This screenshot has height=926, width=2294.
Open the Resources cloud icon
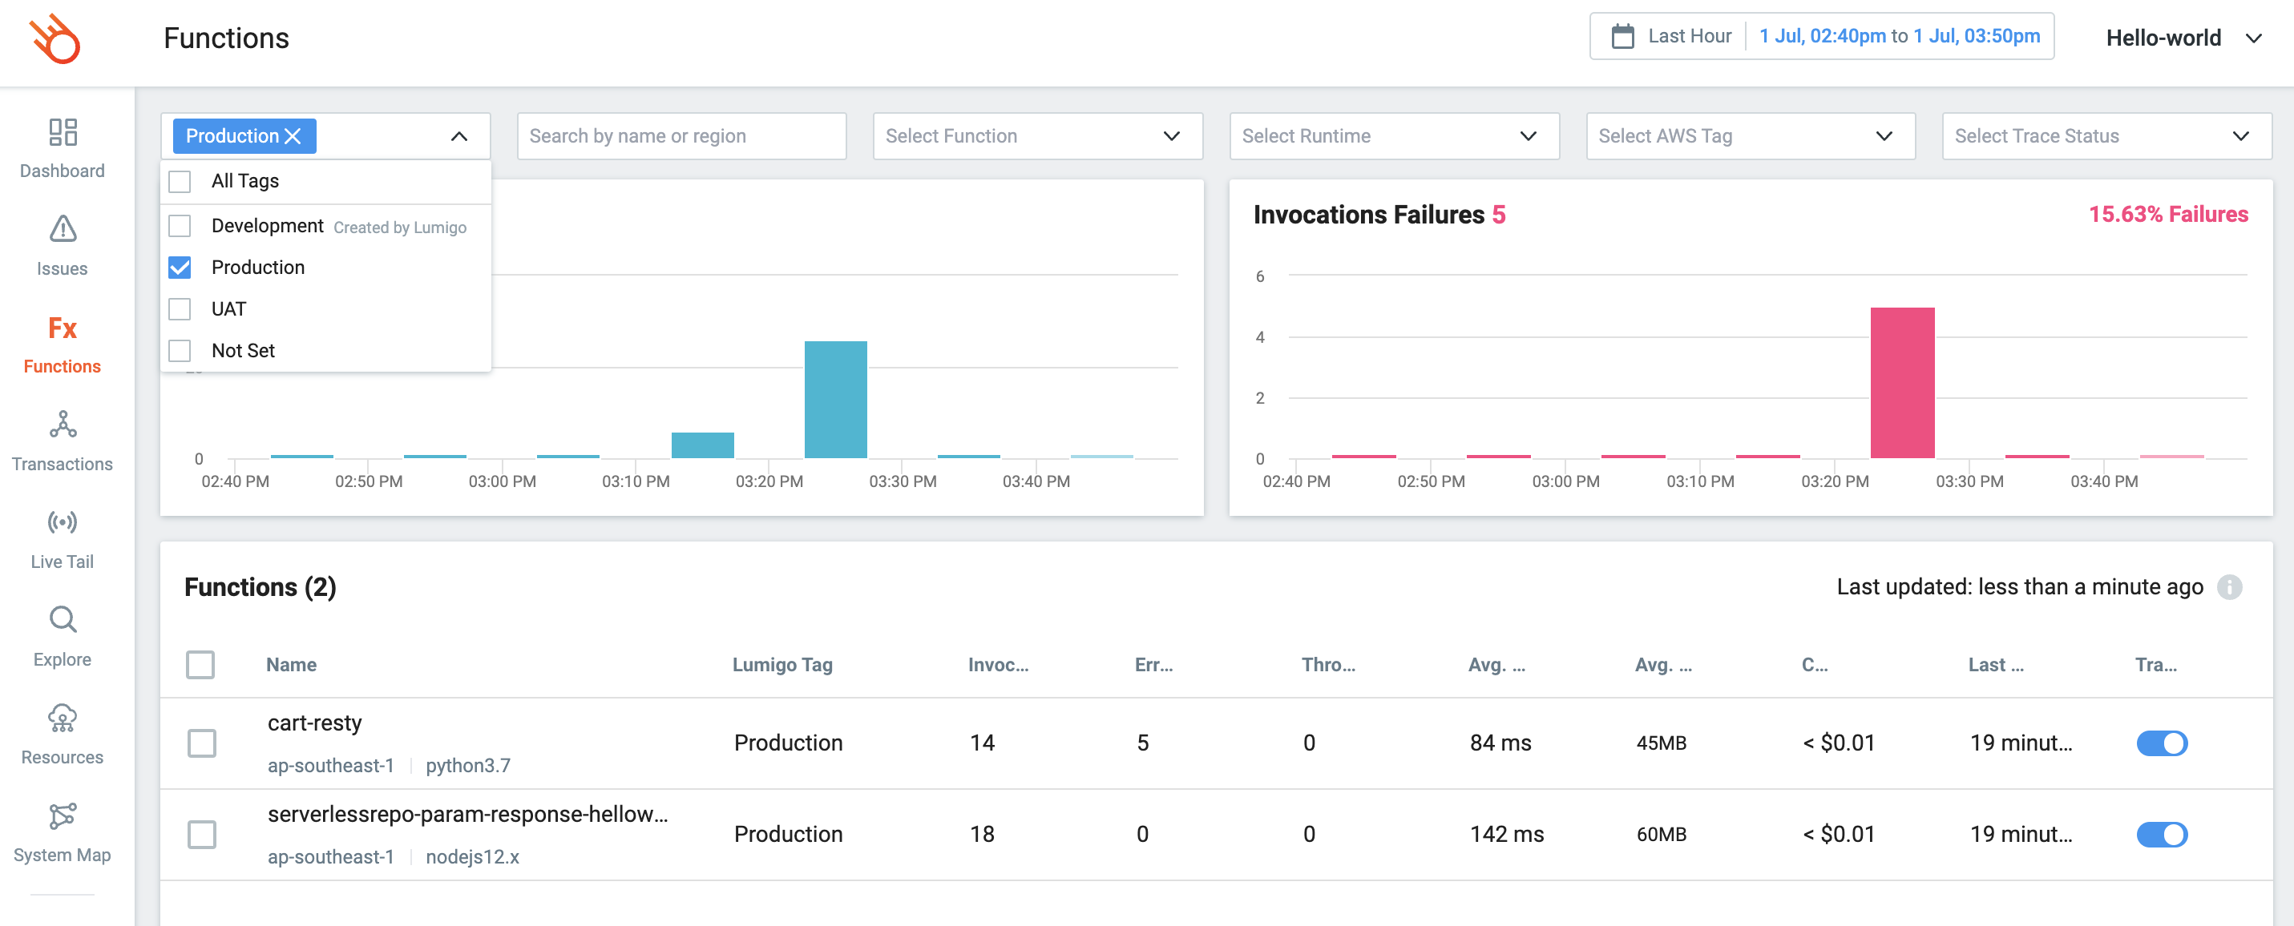63,718
